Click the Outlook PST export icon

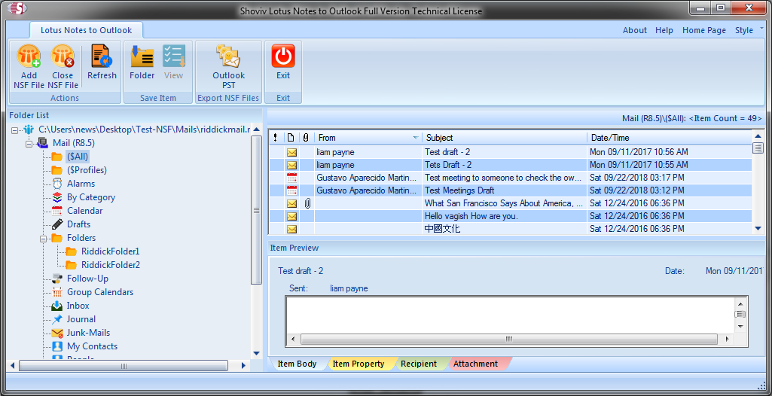tap(228, 56)
